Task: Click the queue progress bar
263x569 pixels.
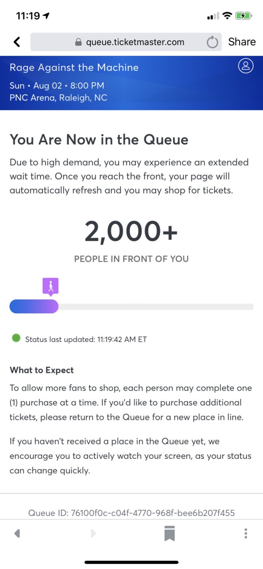Action: pos(131,307)
